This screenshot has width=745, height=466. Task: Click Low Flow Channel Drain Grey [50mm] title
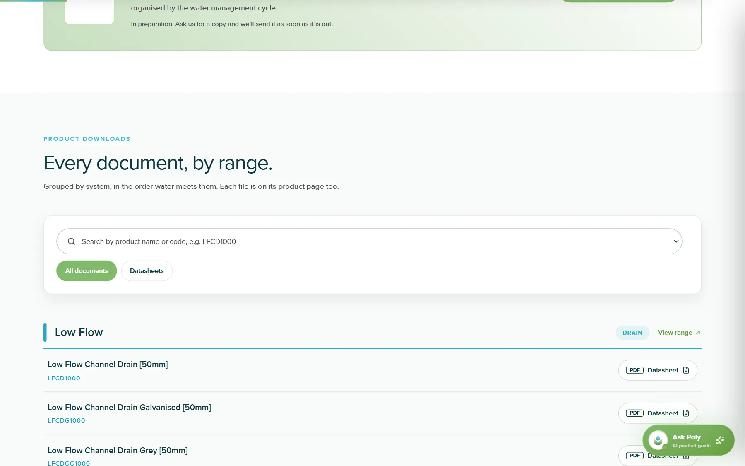coord(118,451)
